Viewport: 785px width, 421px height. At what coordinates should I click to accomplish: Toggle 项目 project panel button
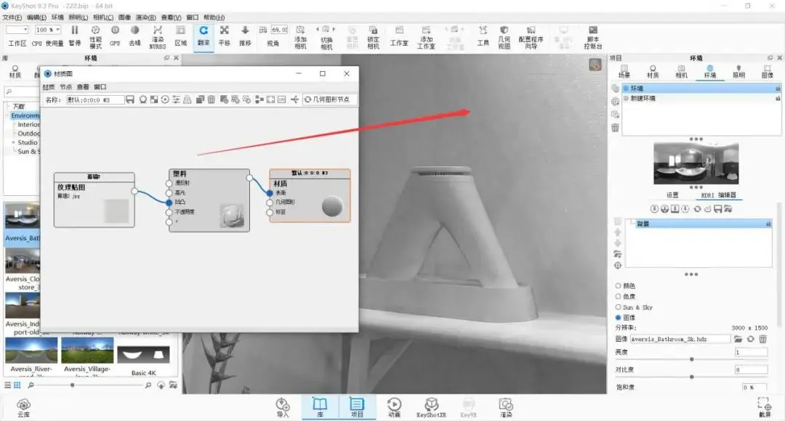[x=357, y=407]
